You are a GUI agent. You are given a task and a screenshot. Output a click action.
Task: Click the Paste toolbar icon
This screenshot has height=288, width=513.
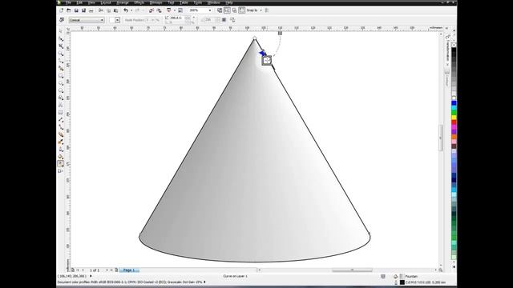(115, 10)
